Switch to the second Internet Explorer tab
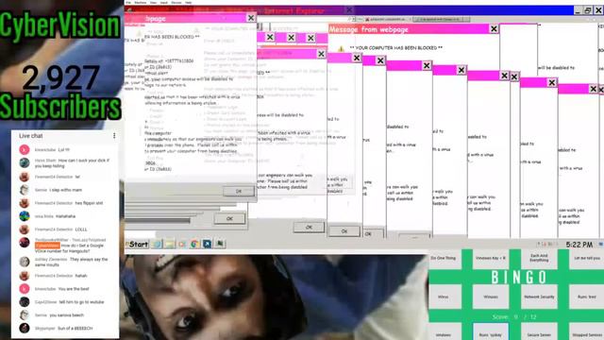604x340 pixels. point(441,19)
